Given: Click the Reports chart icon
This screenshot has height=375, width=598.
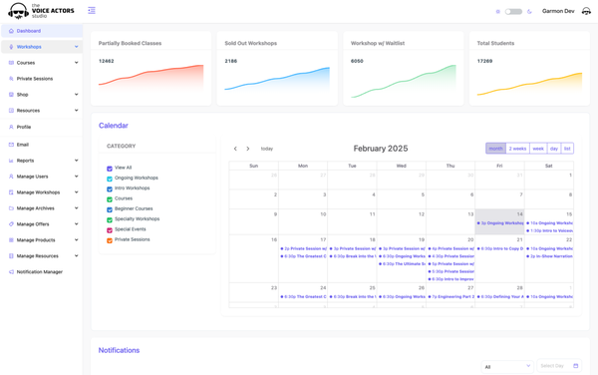Looking at the screenshot, I should [11, 161].
